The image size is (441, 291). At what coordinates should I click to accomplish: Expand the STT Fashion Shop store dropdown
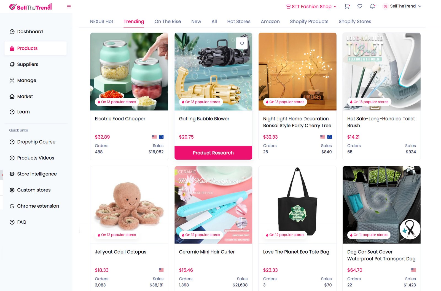click(x=311, y=7)
